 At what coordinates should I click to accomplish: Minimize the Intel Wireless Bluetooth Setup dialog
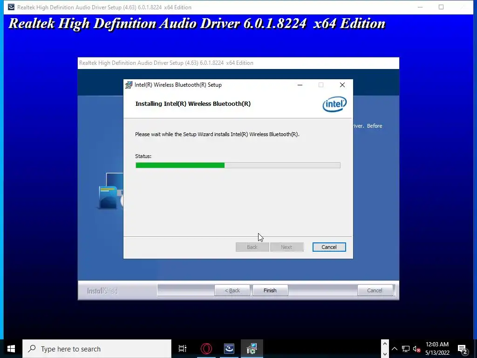(x=300, y=85)
